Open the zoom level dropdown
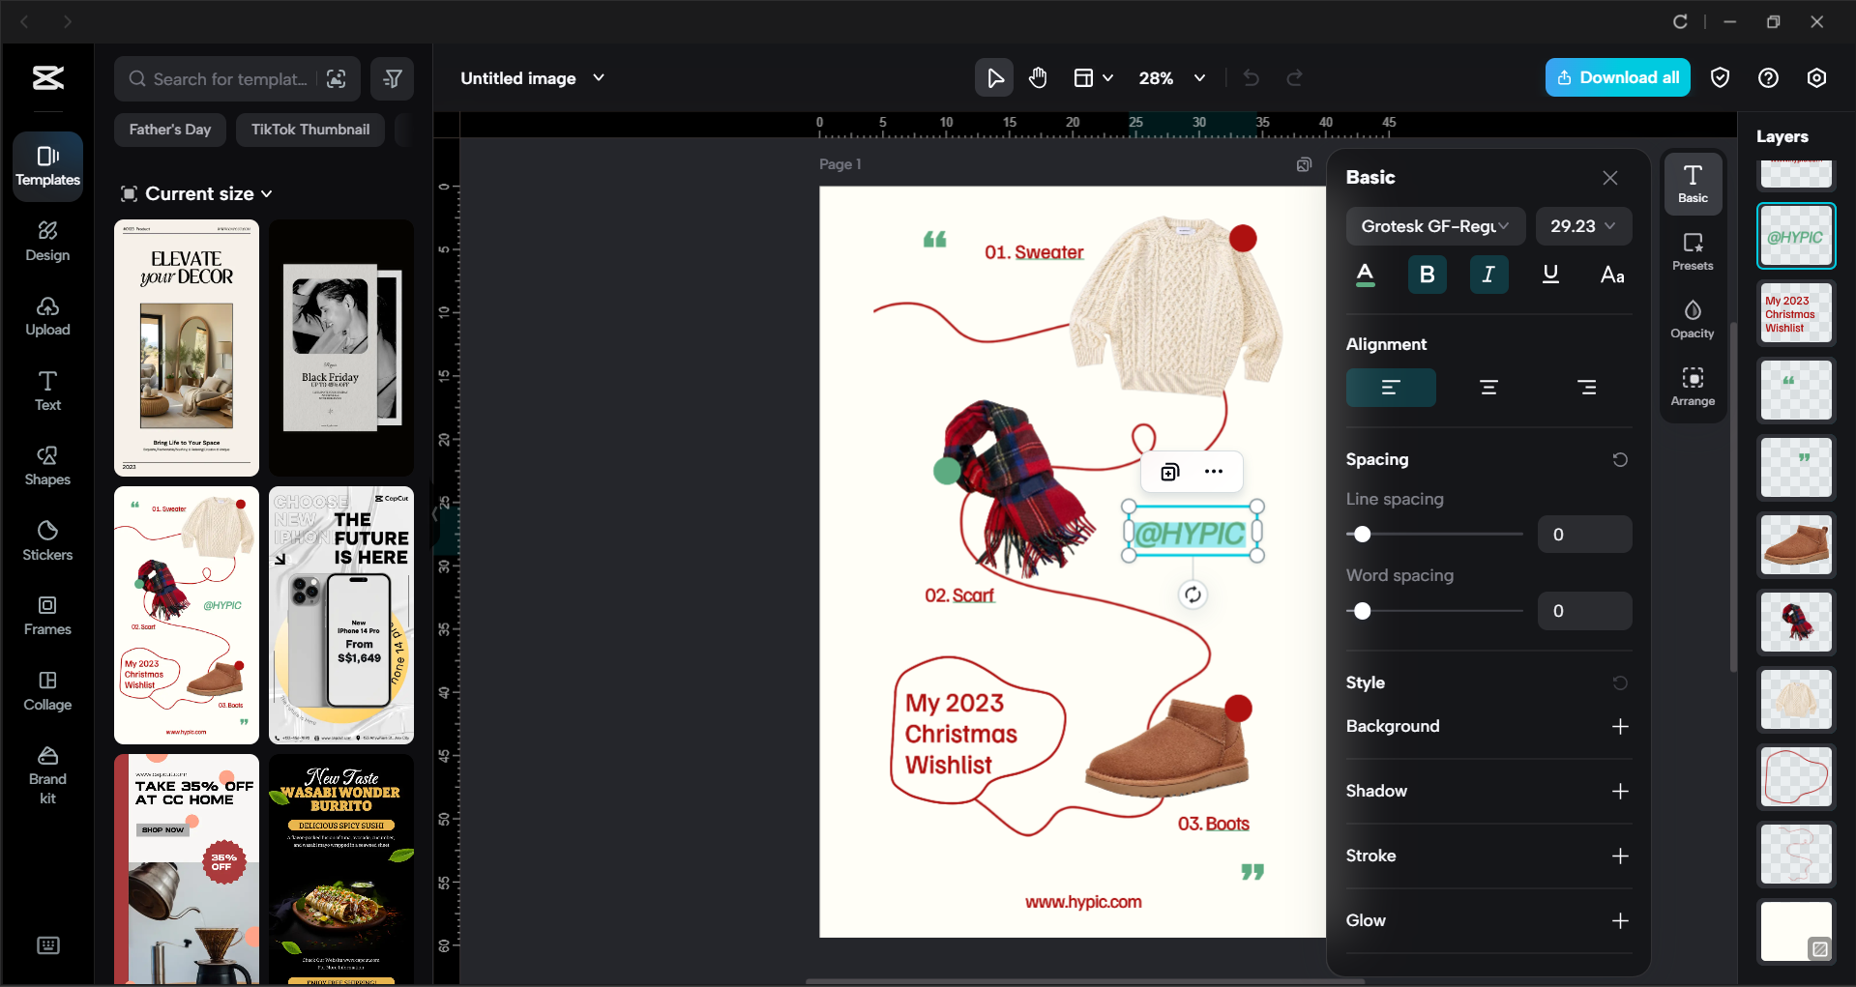1856x987 pixels. [x=1171, y=78]
